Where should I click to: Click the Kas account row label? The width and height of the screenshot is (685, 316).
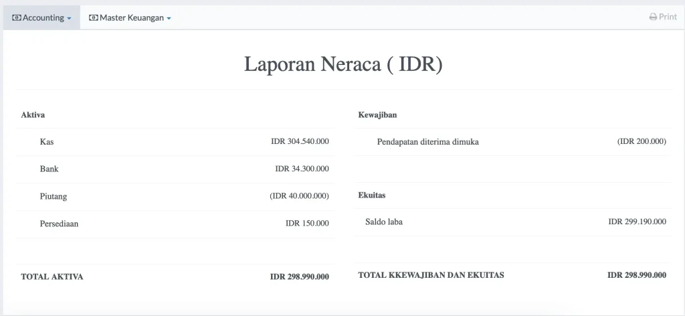pos(47,142)
